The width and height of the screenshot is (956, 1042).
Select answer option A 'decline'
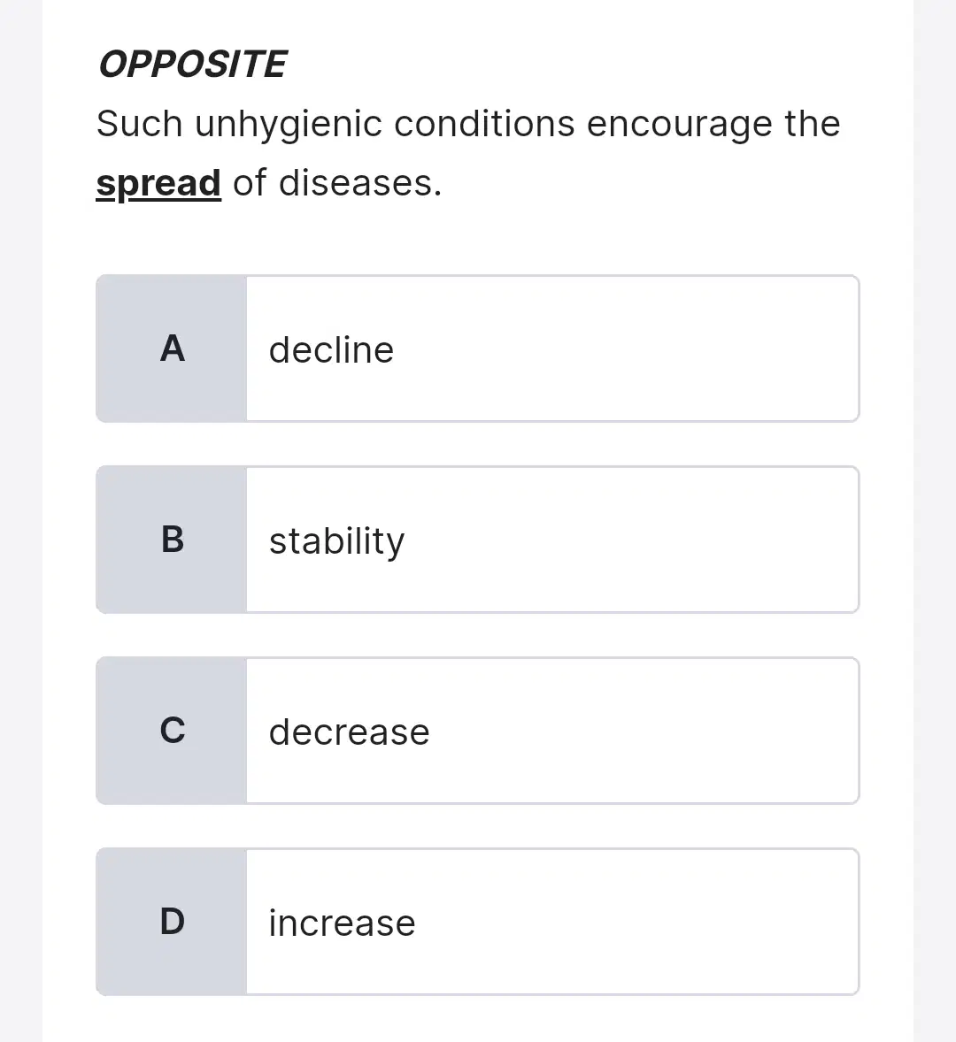pos(477,349)
